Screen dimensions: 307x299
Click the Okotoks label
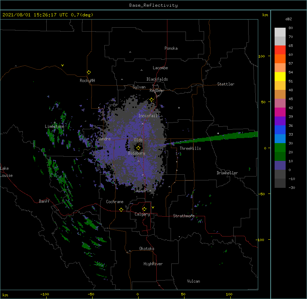pyautogui.click(x=147, y=249)
